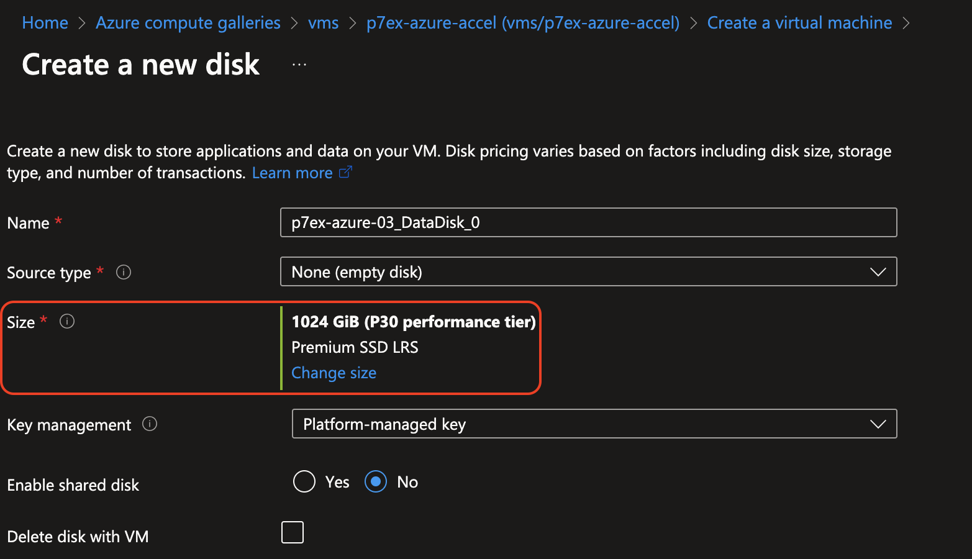Viewport: 972px width, 559px height.
Task: Click the Change size link
Action: 334,373
